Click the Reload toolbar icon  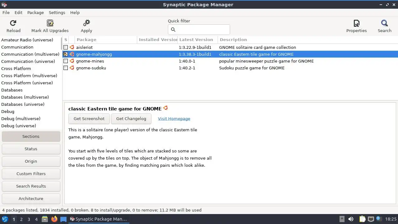pyautogui.click(x=13, y=23)
